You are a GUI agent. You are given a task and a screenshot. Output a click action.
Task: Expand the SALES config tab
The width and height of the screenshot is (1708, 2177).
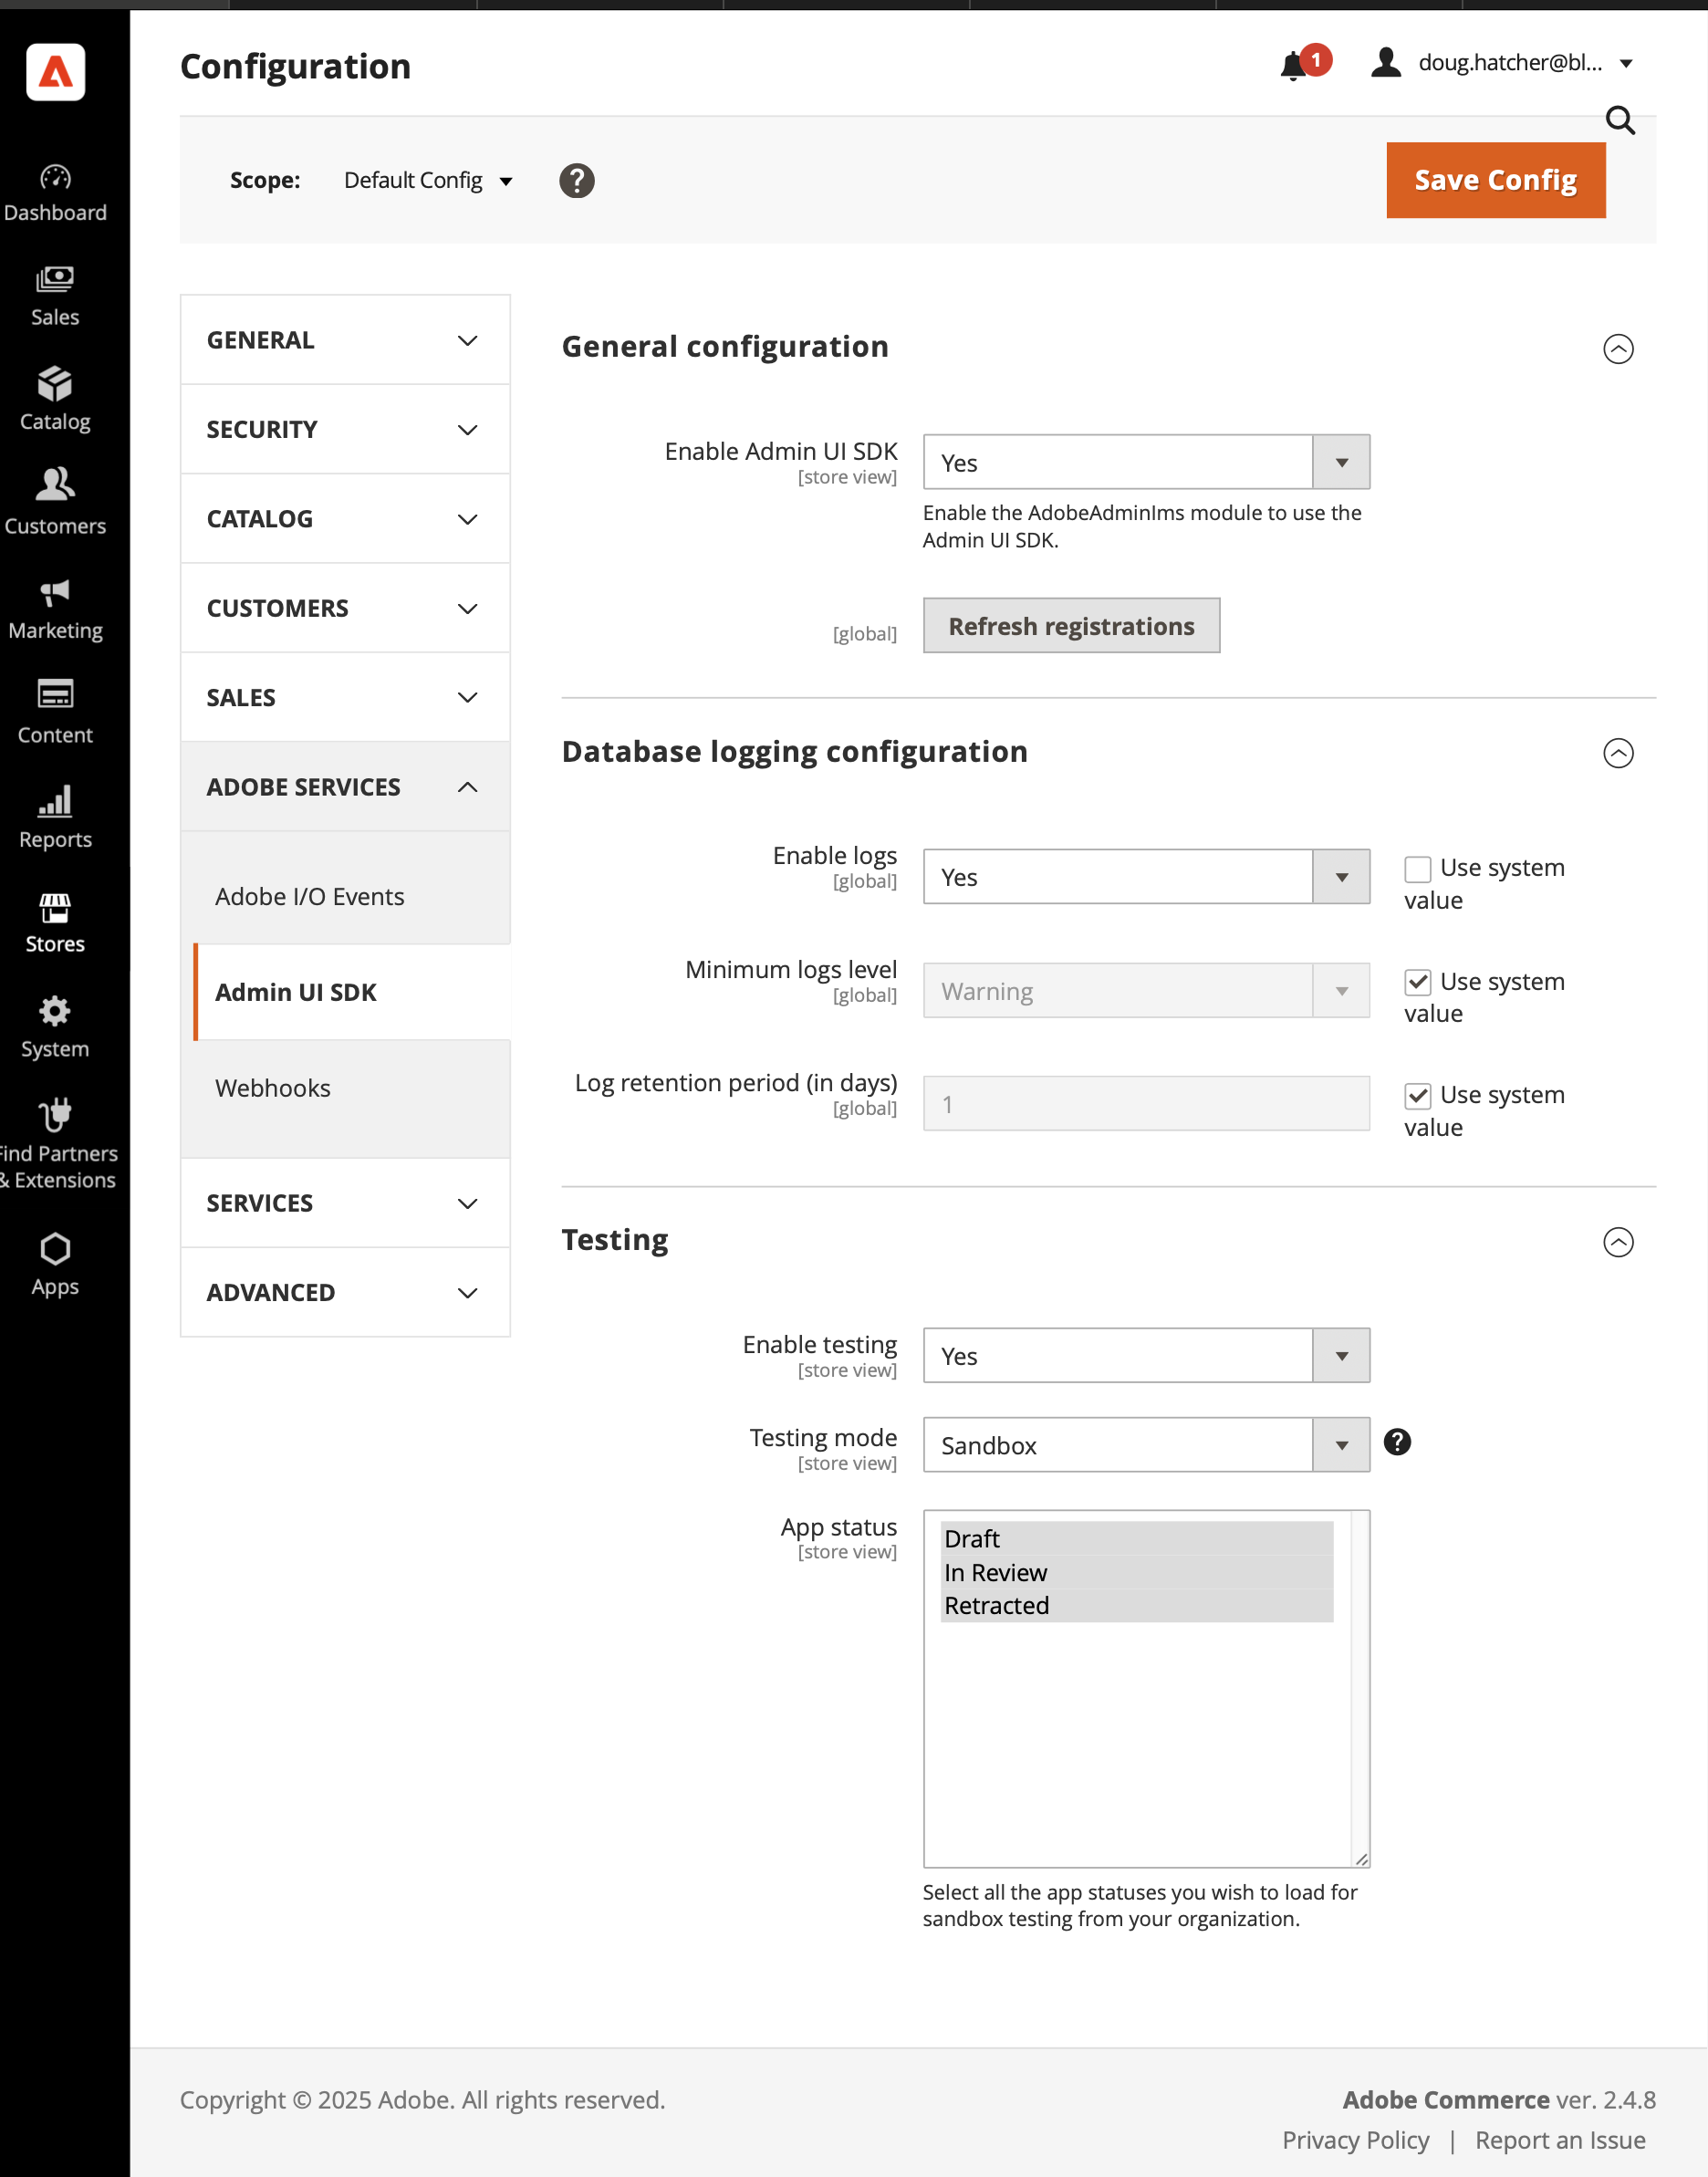click(x=345, y=697)
